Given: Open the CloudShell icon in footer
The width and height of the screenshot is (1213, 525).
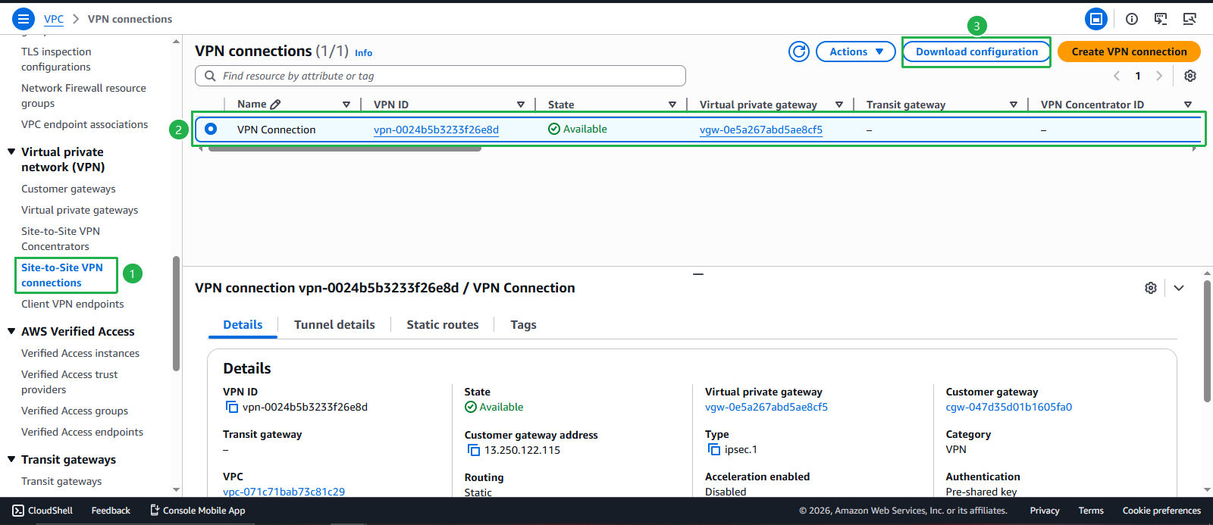Looking at the screenshot, I should click(x=18, y=511).
